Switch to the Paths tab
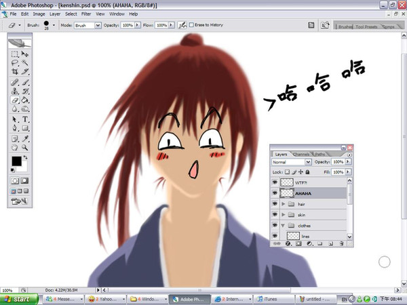Viewport: 407px width, 305px height. point(319,155)
